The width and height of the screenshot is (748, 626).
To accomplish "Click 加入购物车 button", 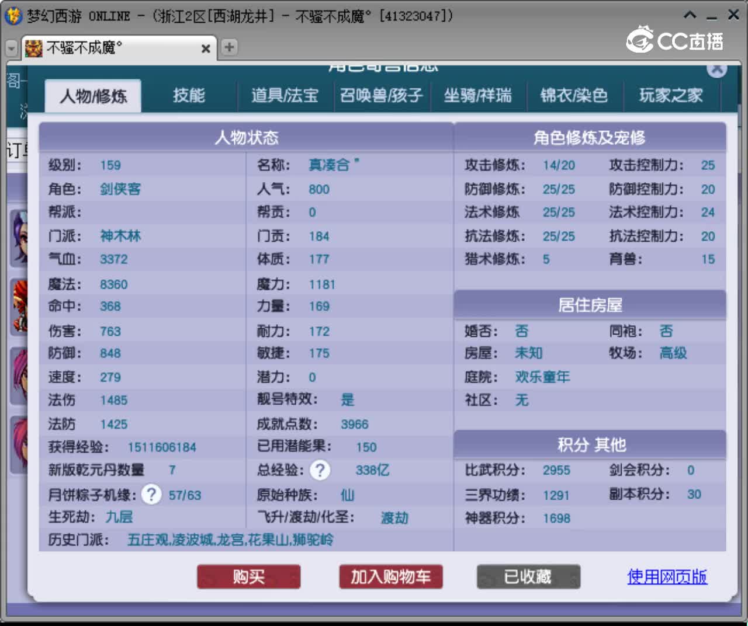I will (391, 577).
